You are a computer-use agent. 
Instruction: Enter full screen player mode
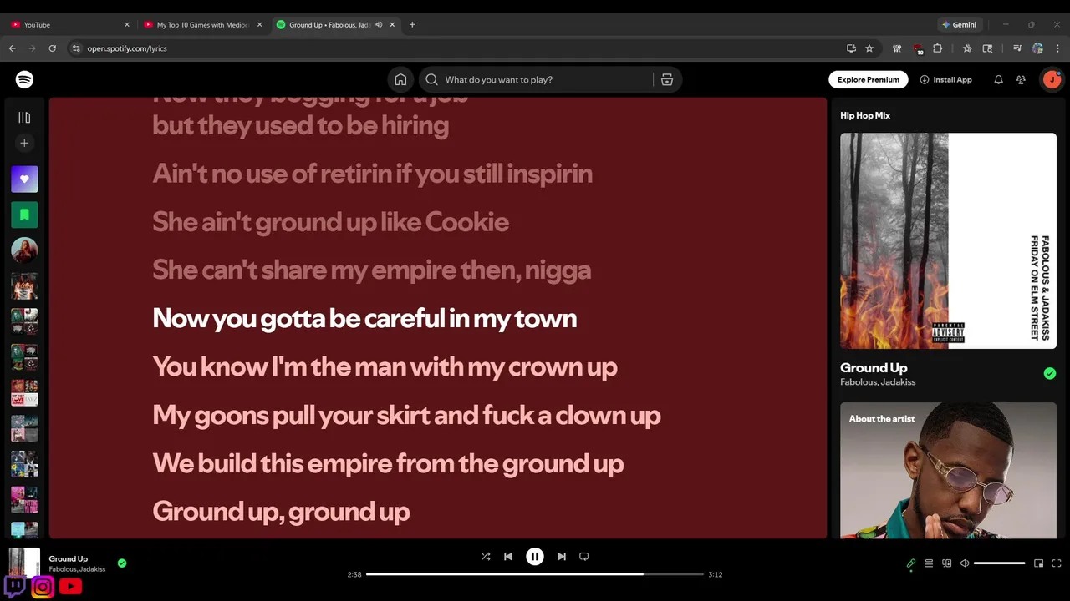point(1057,563)
